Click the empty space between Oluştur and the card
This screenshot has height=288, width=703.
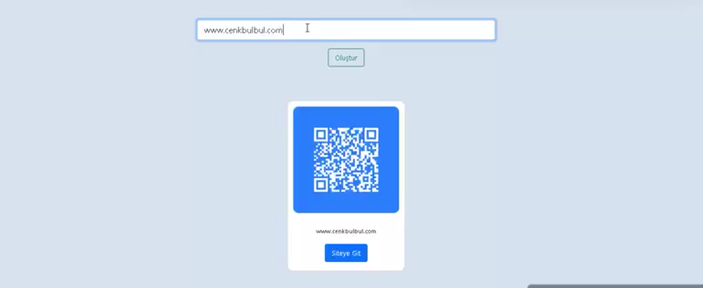click(x=346, y=84)
